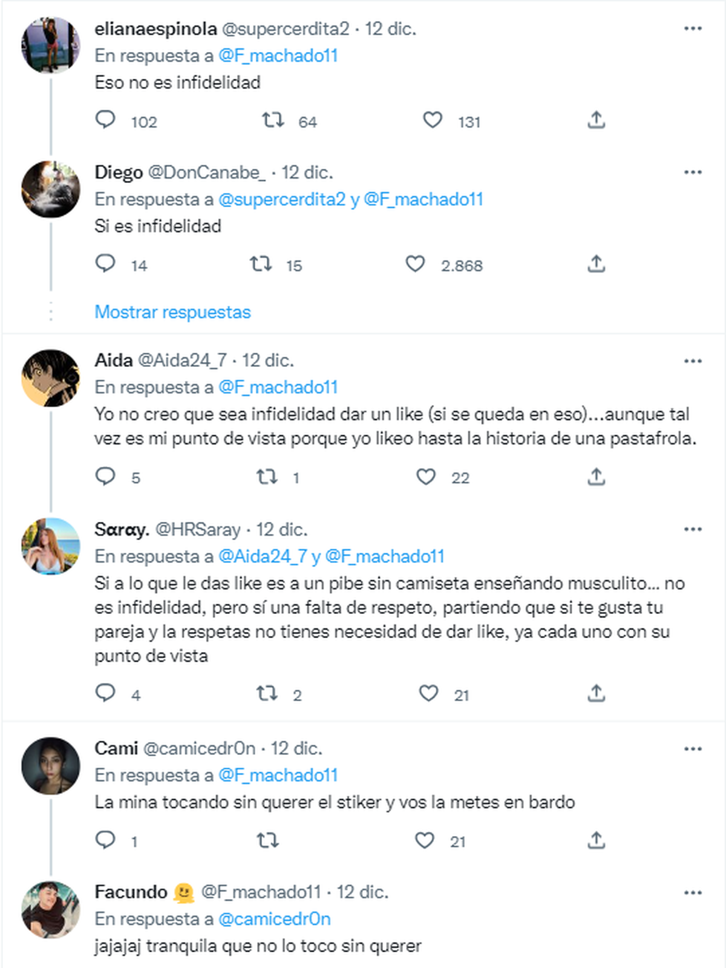Viewport: 726px width, 968px height.
Task: Open @camicedr0n mention link in Facundo's reply
Action: click(274, 919)
